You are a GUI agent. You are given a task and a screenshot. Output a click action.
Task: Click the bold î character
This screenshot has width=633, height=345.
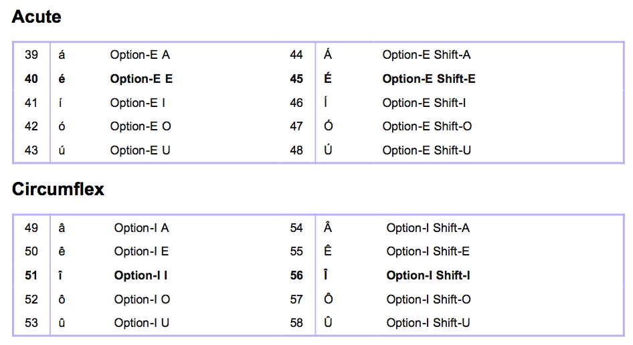pyautogui.click(x=62, y=275)
